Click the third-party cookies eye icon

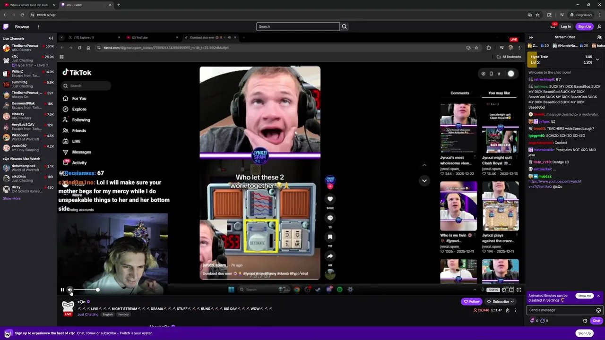(530, 15)
